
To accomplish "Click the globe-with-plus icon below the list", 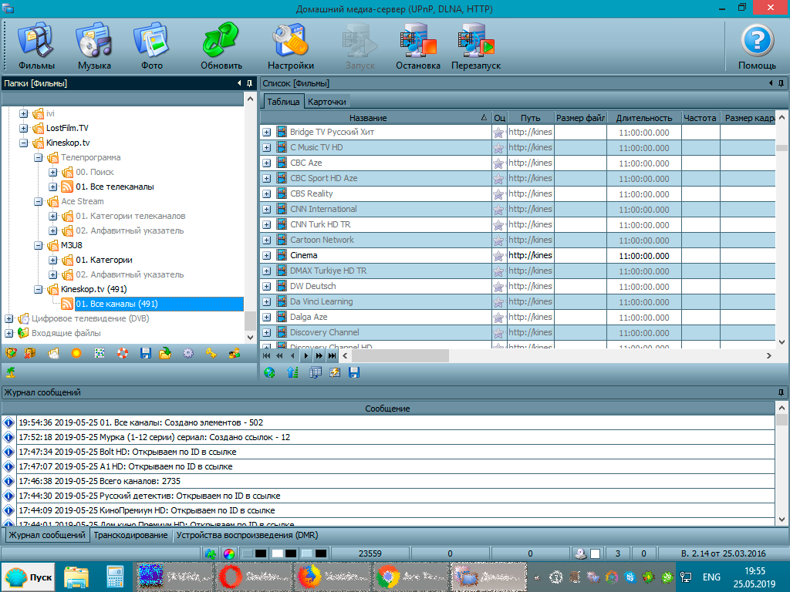I will click(x=269, y=373).
